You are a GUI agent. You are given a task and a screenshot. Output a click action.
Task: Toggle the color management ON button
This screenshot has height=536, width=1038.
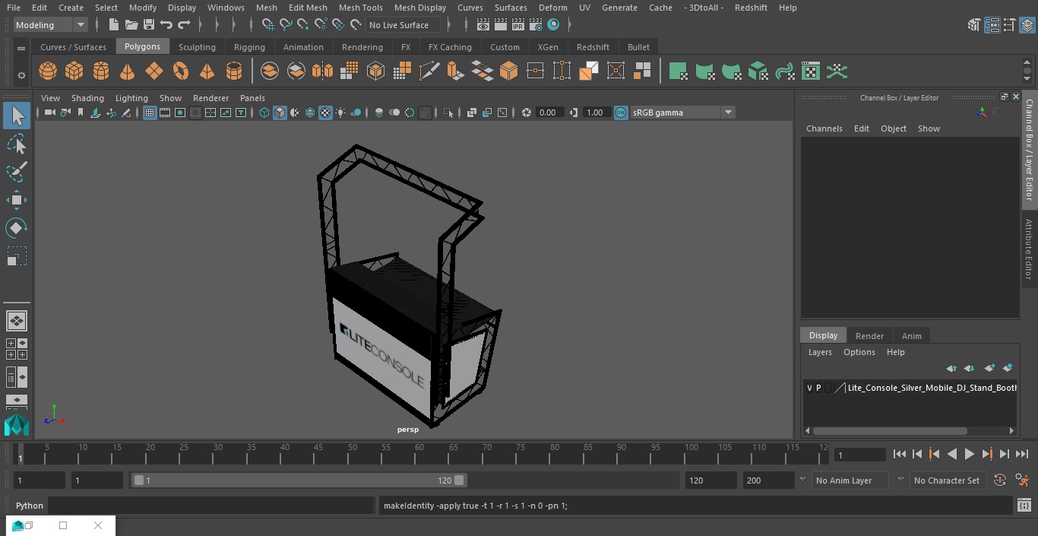point(621,113)
